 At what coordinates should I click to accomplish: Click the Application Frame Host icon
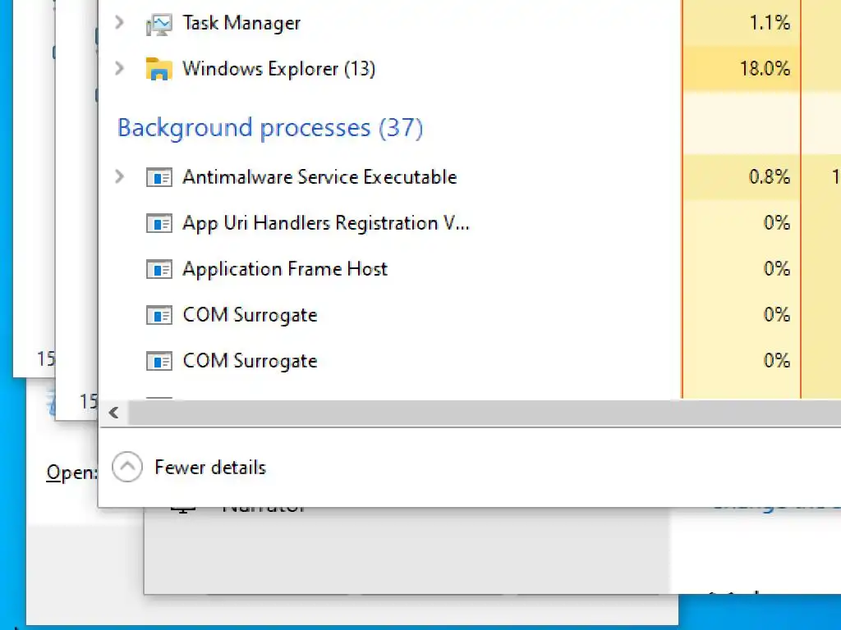point(159,269)
